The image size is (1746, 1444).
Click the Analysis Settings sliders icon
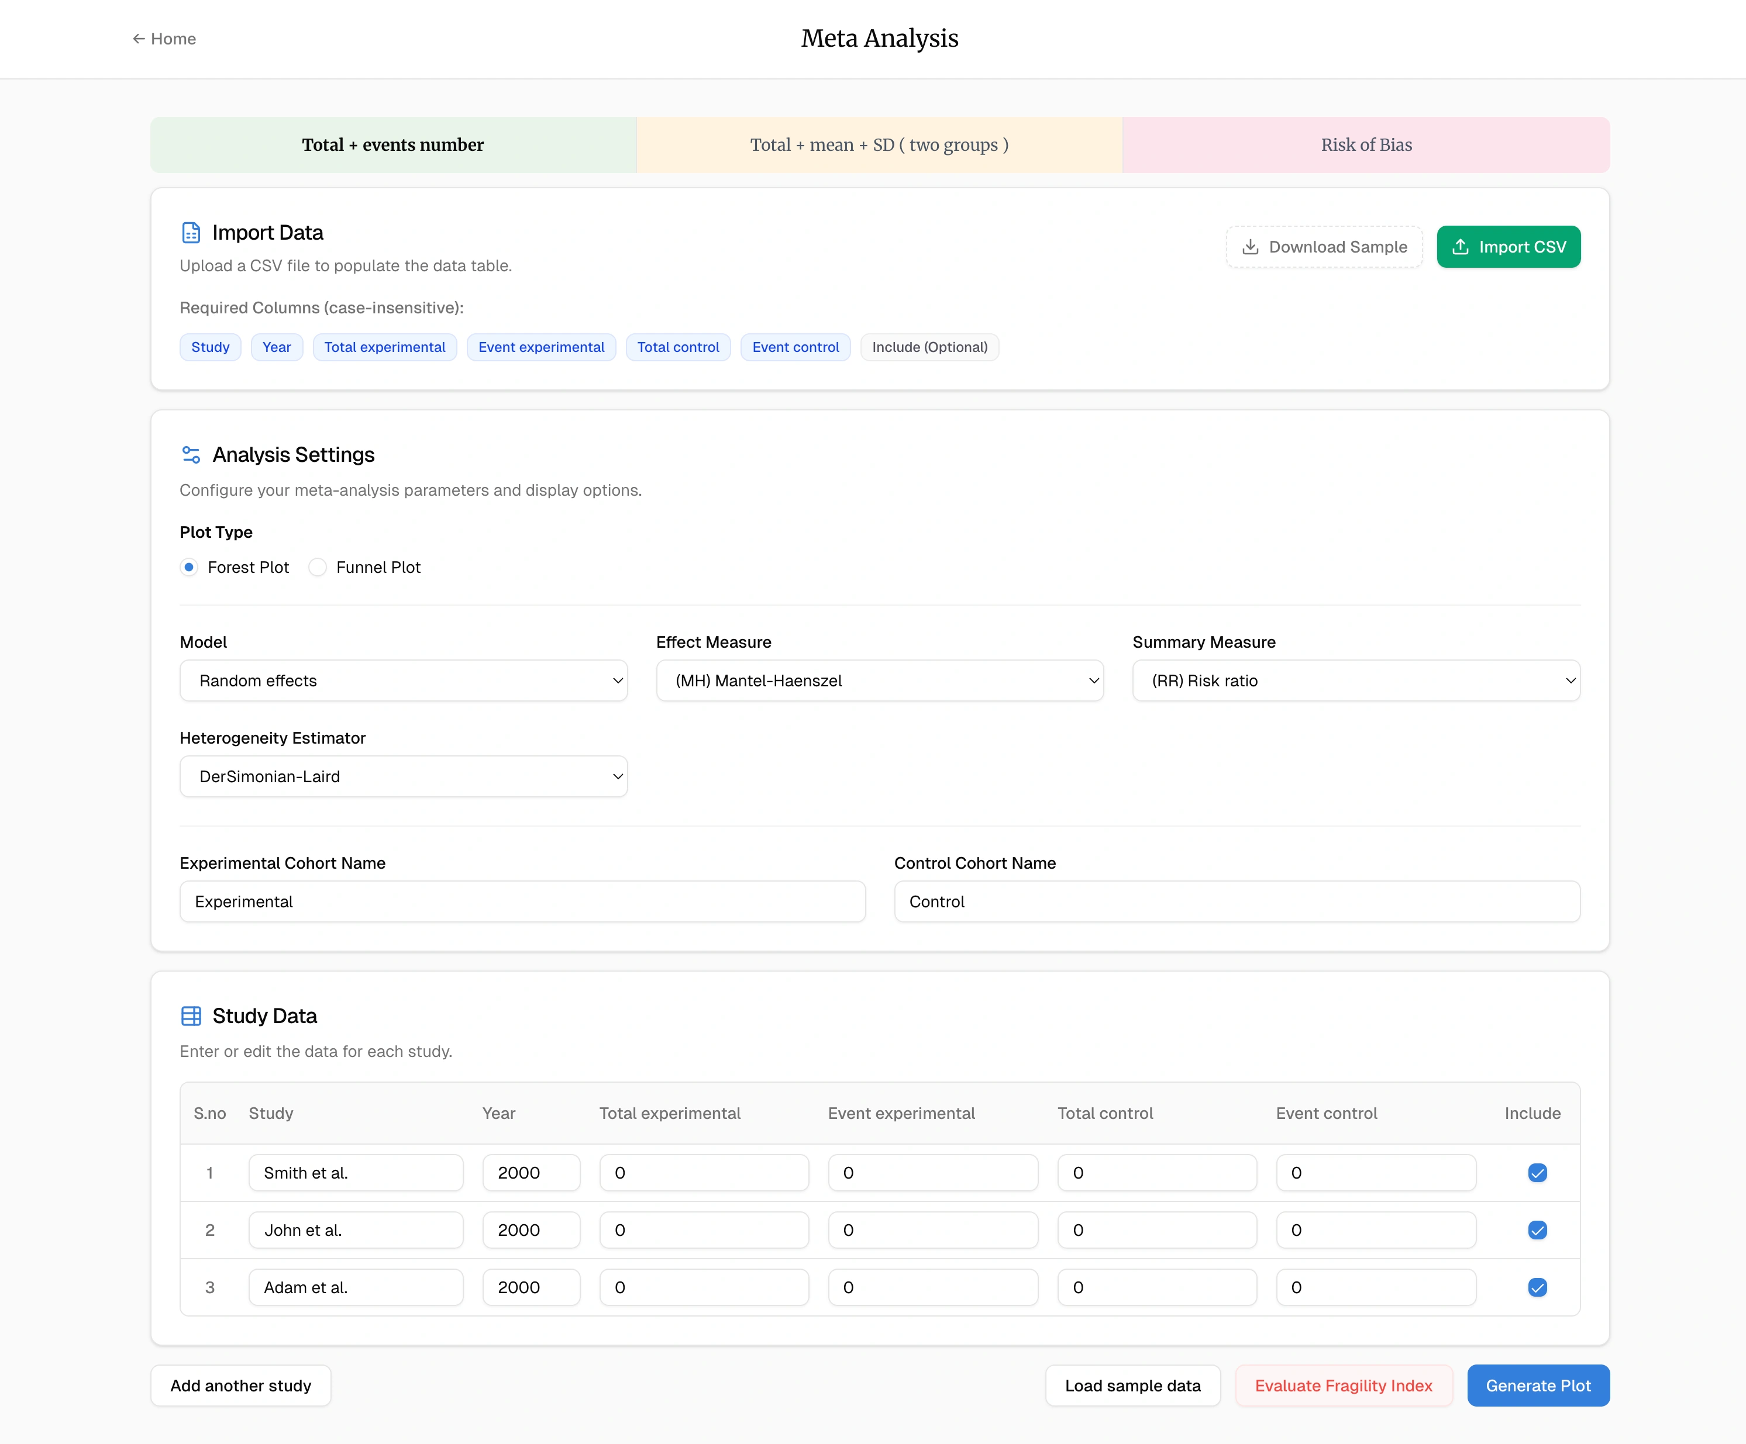coord(191,454)
